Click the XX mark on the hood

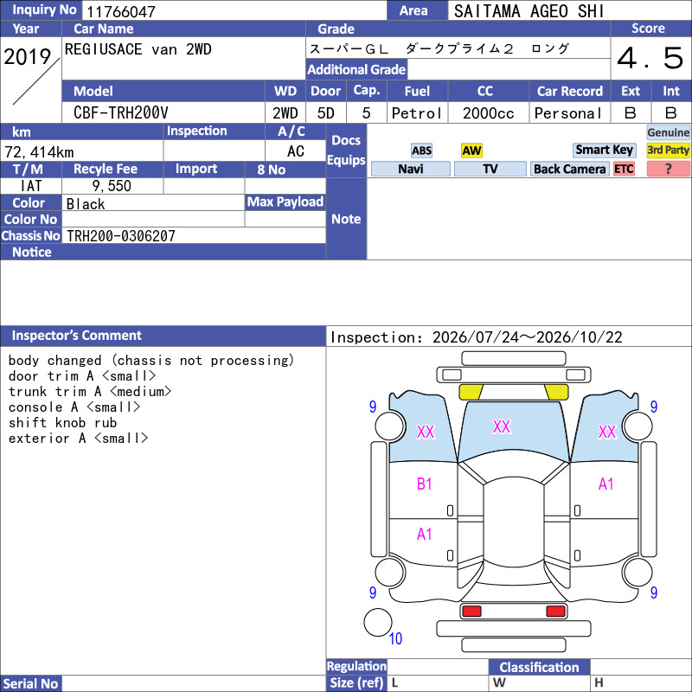coord(502,426)
